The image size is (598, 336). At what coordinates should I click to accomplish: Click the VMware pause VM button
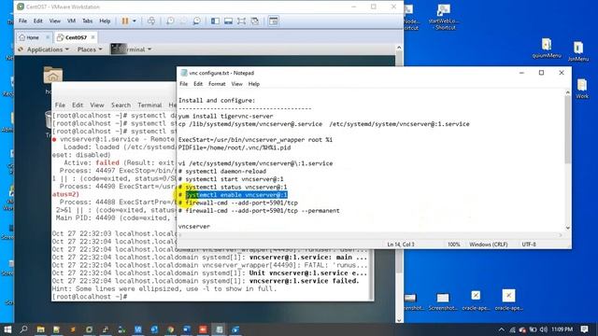pos(125,21)
